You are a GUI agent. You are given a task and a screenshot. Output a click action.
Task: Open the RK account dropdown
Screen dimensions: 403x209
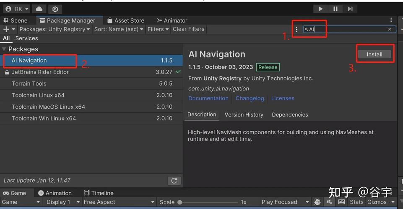click(17, 9)
